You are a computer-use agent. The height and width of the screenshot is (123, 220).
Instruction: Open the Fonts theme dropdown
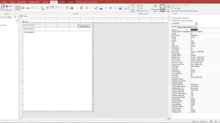9,10
